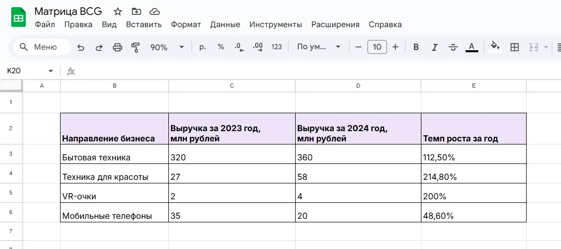Image resolution: width=561 pixels, height=249 pixels.
Task: Select column B header
Action: [114, 86]
